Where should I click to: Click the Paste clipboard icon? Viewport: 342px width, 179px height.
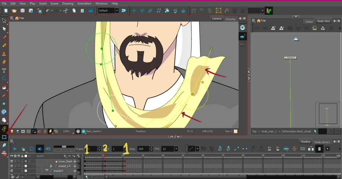82,10
